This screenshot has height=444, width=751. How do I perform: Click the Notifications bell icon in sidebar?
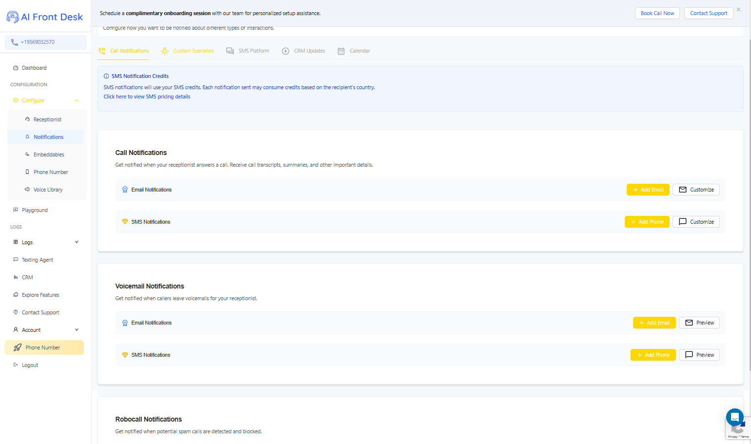point(27,137)
